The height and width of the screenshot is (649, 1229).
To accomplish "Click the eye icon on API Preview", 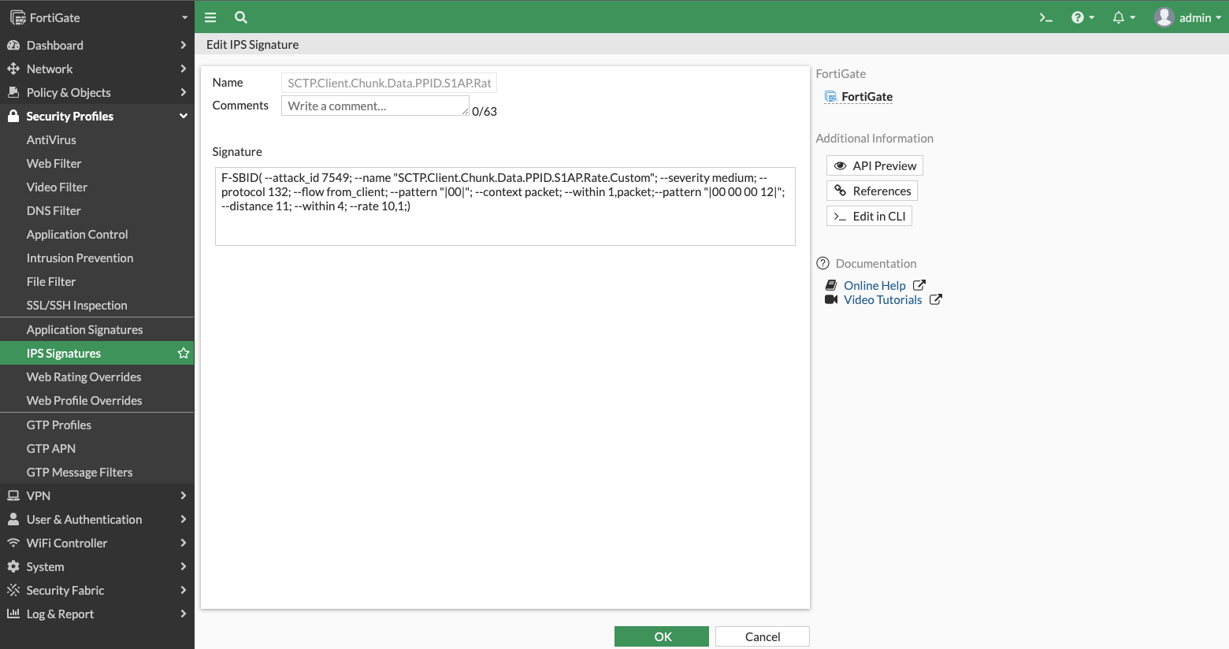I will (839, 165).
